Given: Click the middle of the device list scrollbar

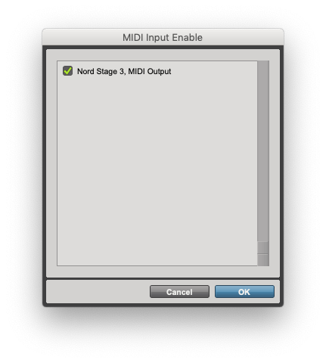Looking at the screenshot, I should pos(263,151).
